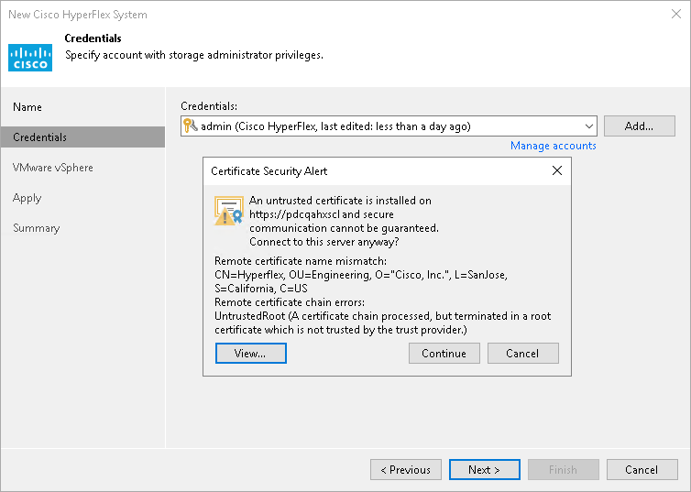Viewport: 691px width, 492px height.
Task: Proceed with the Next button
Action: [484, 469]
